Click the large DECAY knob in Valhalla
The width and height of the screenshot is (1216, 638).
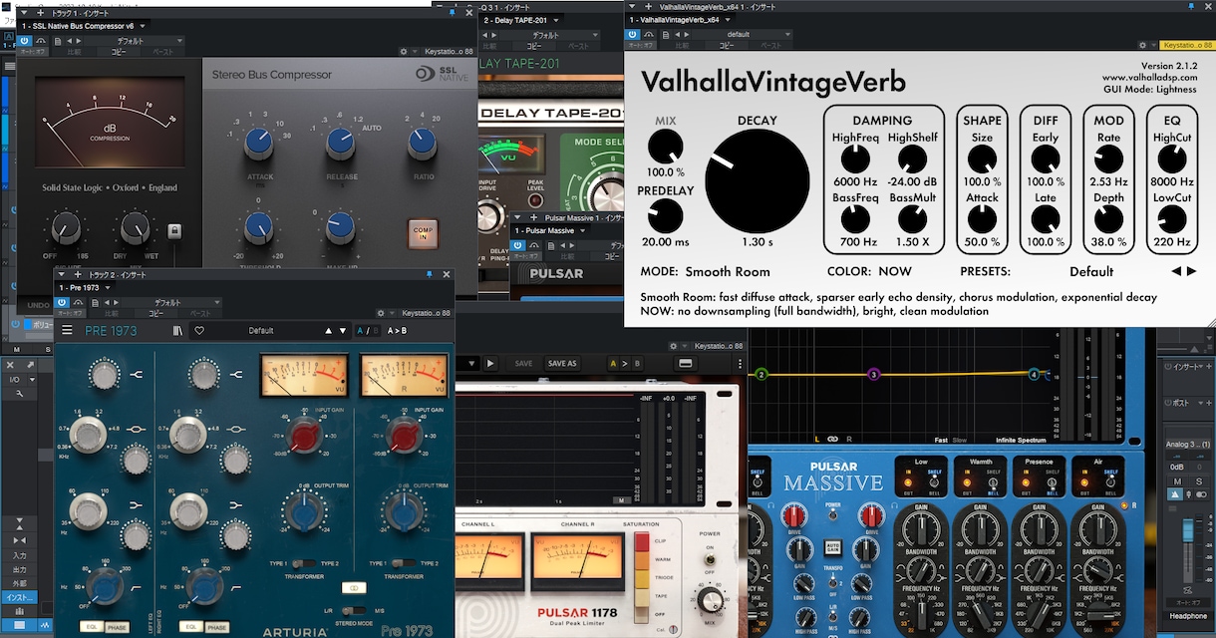757,181
